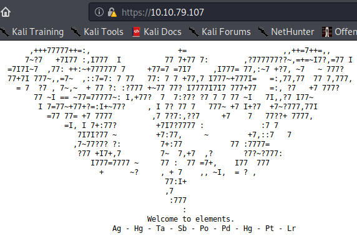This screenshot has height=246, width=357.
Task: Click the 'Pt' element symbol
Action: pyautogui.click(x=270, y=229)
